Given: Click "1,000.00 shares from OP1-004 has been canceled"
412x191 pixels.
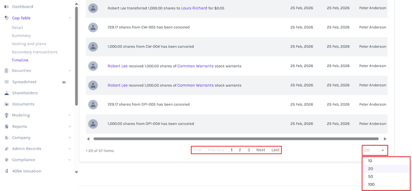Looking at the screenshot, I should (x=151, y=124).
